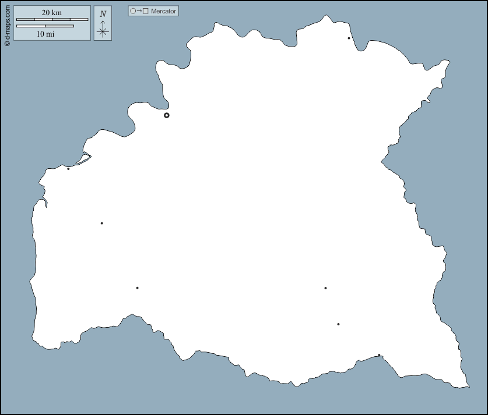This screenshot has height=415, width=488.
Task: Open the d-maps.com watermark link
Action: coord(7,23)
